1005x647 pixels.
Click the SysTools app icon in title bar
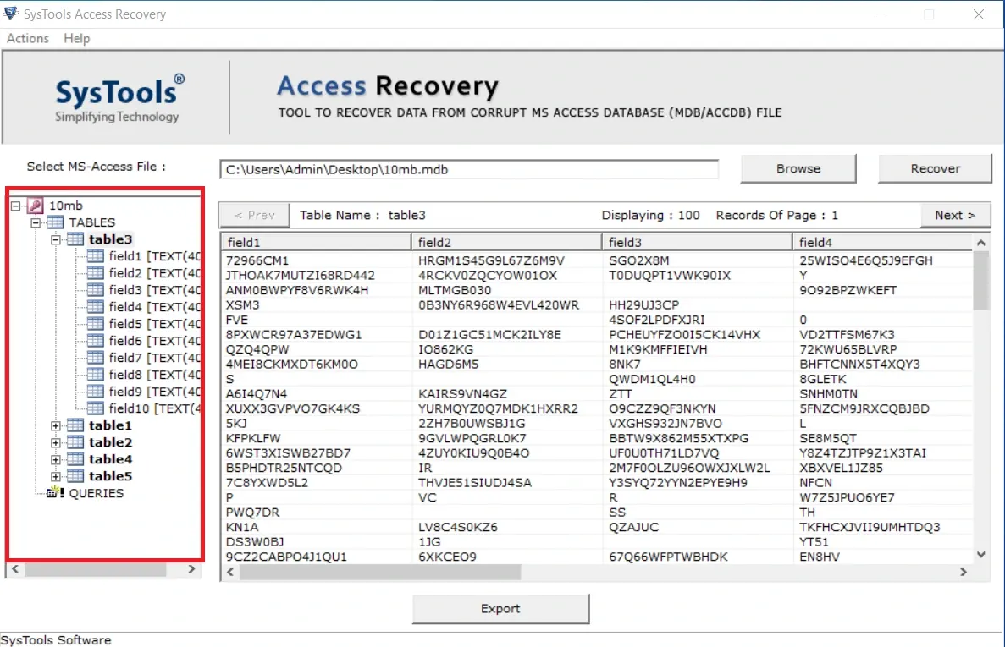pyautogui.click(x=11, y=13)
